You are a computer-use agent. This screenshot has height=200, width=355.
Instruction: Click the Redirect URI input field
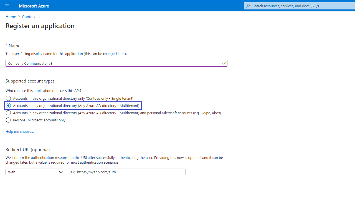[x=127, y=172]
